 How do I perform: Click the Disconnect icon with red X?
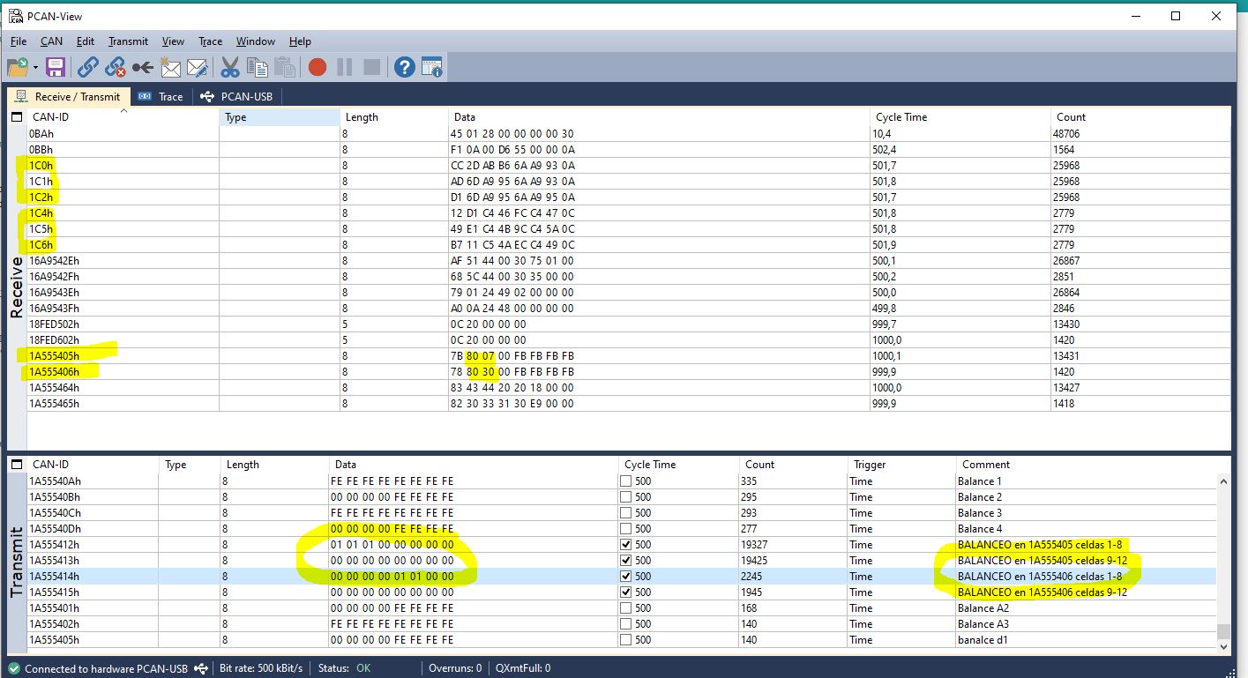coord(115,67)
